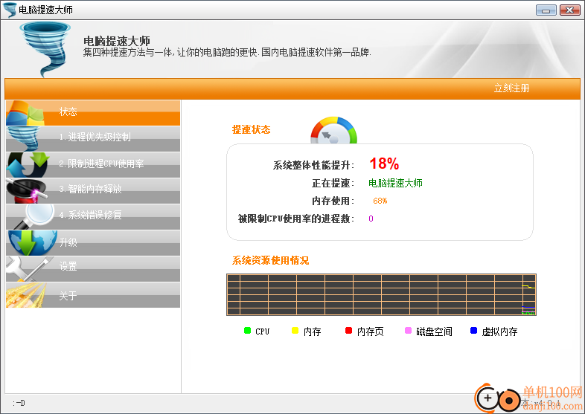Click the Windows logo icon beside 状态
Screen dimensions: 585x414
coord(25,113)
